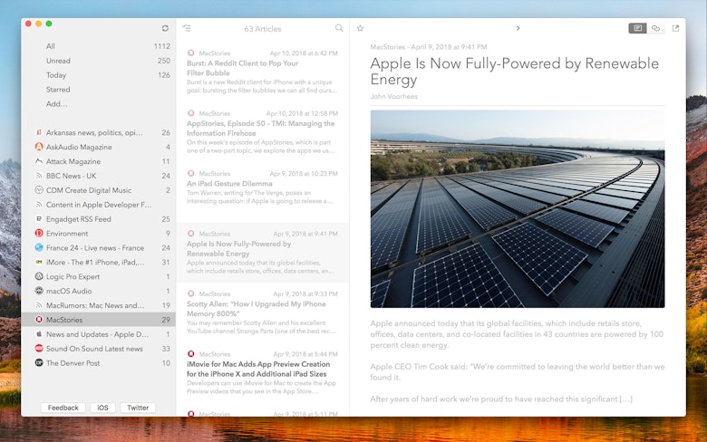Click the Sound On Sound feed icon

pyautogui.click(x=39, y=349)
